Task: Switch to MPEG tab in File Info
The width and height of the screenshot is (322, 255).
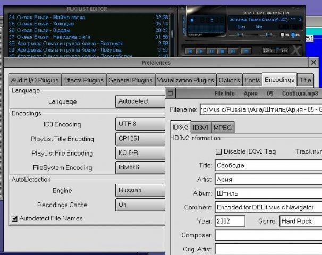Action: click(x=223, y=127)
